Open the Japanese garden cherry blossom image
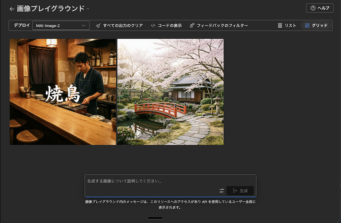 click(170, 92)
